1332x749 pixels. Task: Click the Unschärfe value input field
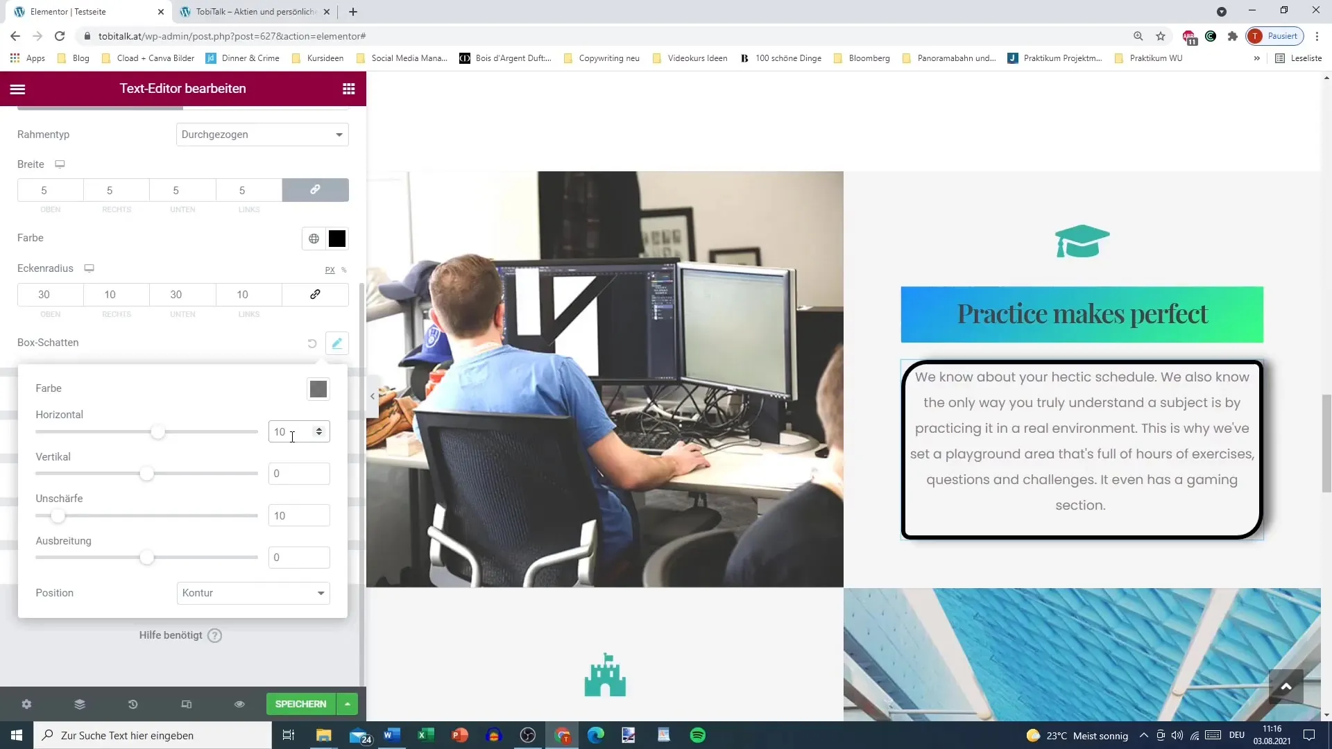299,515
